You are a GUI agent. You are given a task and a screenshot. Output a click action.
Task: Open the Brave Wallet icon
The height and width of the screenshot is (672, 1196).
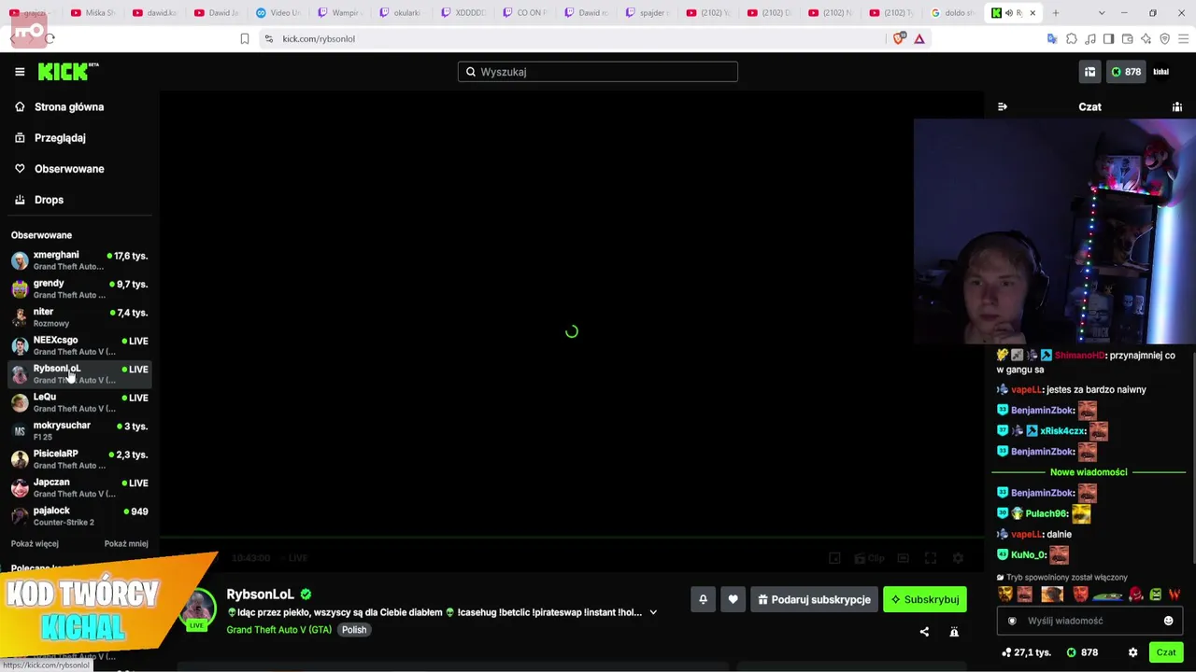[x=1127, y=38]
